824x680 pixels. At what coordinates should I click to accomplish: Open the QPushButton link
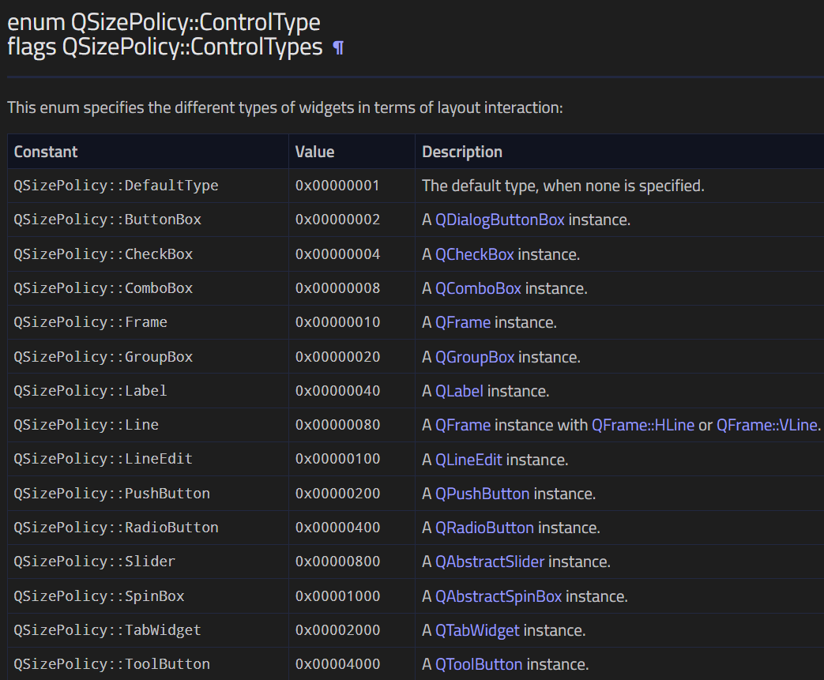pos(483,494)
